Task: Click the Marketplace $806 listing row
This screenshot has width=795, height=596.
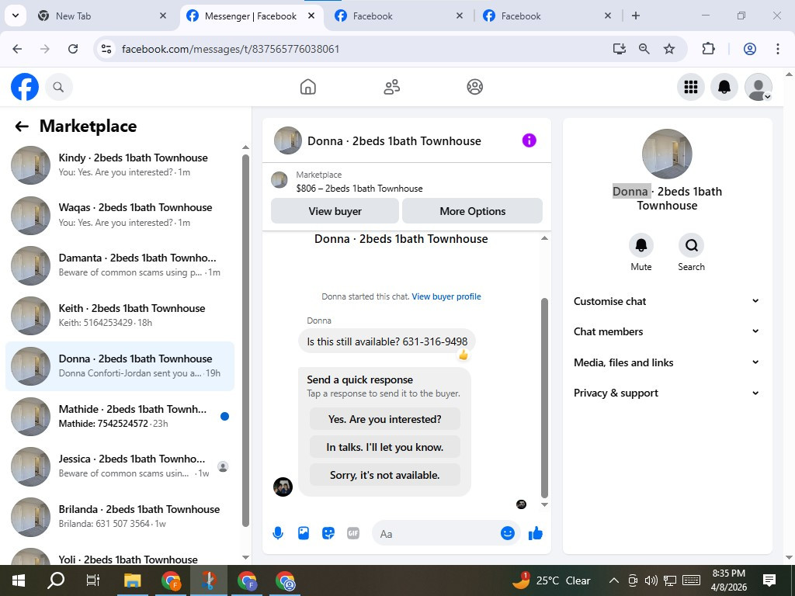Action: tap(406, 182)
